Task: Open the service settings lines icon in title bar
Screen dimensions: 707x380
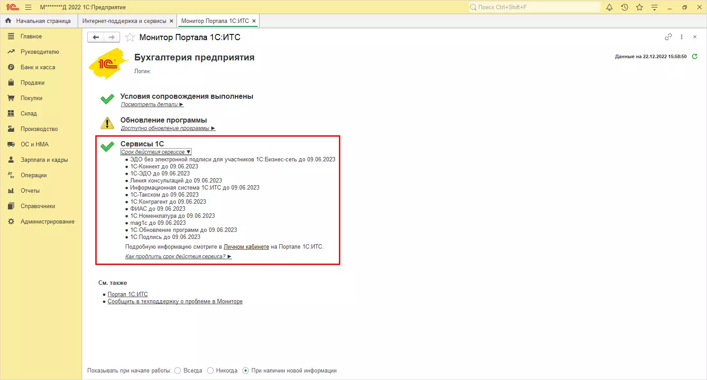Action: [654, 7]
